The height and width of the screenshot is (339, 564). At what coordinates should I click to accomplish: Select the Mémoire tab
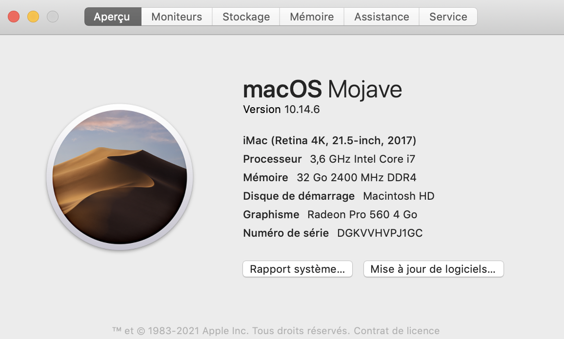[312, 17]
